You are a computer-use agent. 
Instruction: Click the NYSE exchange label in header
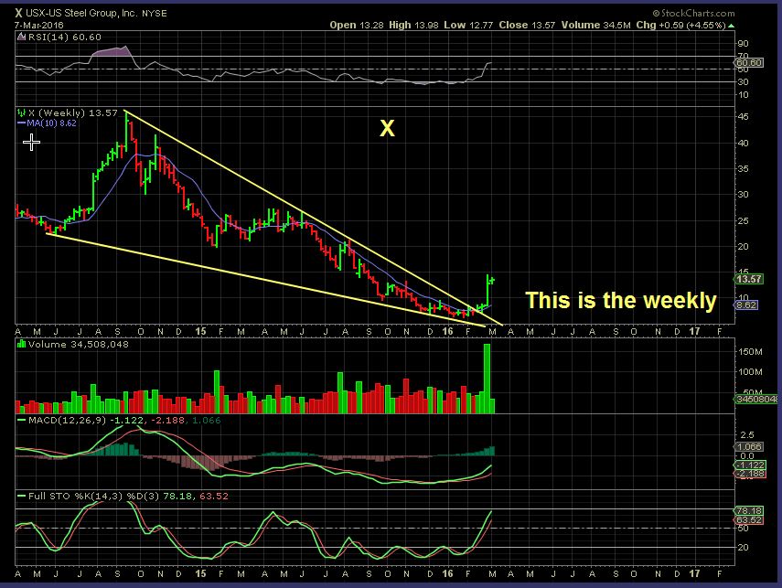pyautogui.click(x=155, y=14)
